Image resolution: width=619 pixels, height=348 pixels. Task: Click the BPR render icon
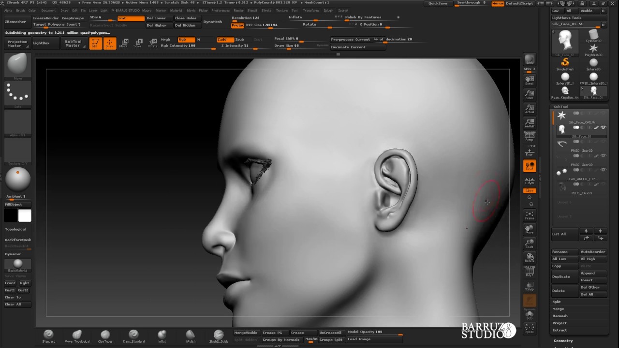pos(530,59)
